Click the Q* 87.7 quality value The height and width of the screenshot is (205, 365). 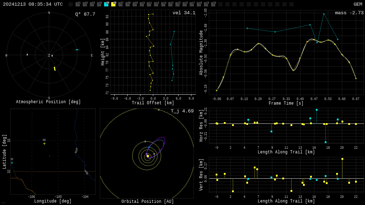click(x=85, y=14)
